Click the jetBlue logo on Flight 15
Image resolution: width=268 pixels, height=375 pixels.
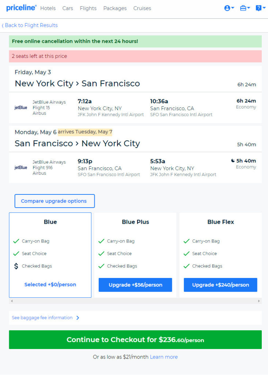[x=21, y=108]
